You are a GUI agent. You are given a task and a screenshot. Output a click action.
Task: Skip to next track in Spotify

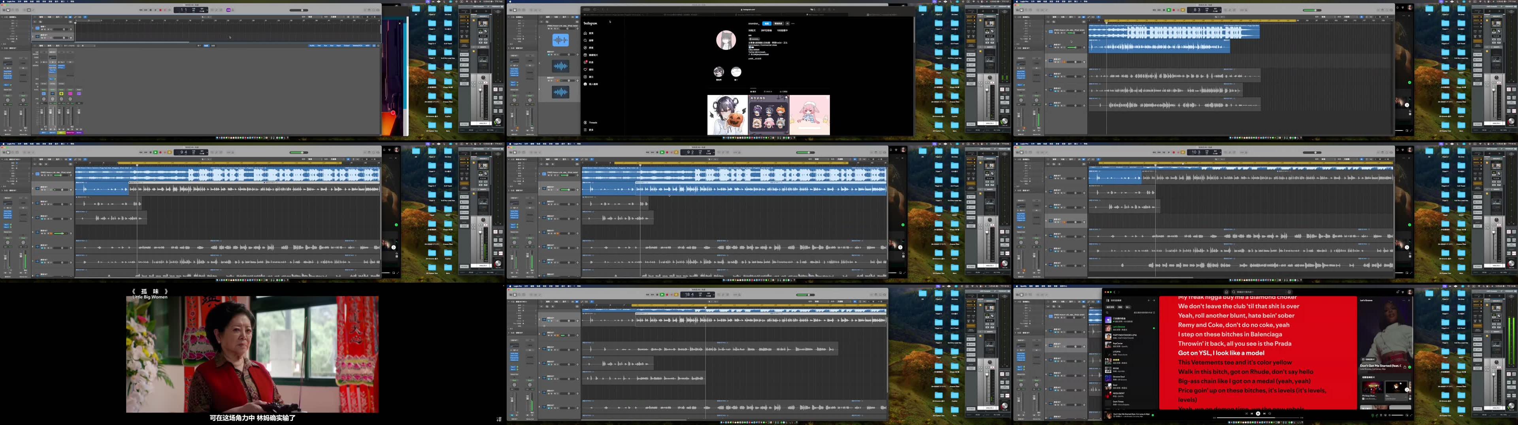click(x=1265, y=414)
